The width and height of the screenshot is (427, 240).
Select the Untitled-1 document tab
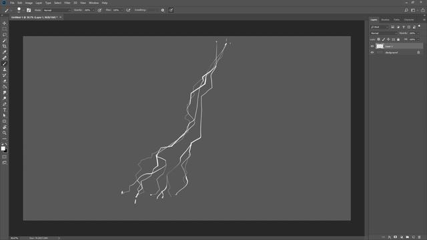34,17
